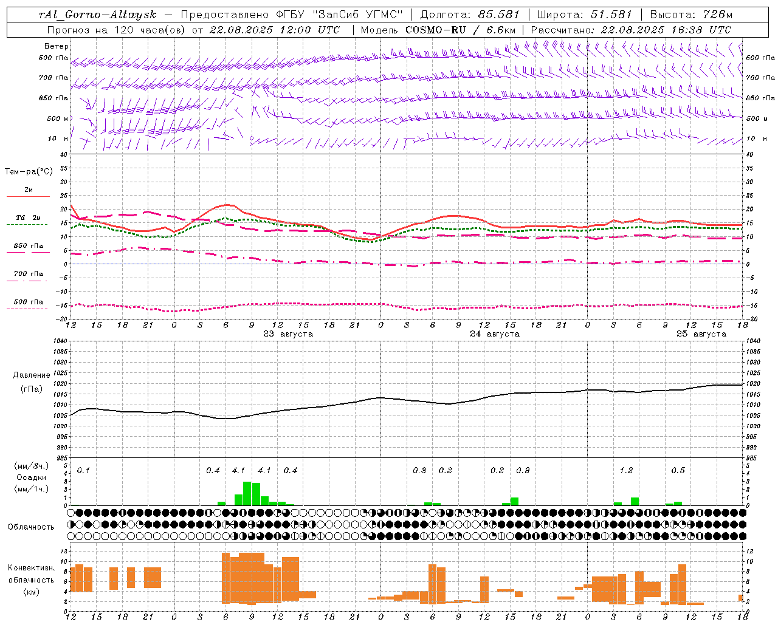Click the 10 м wind level label on left
Screen dimensions: 778x622
[58, 138]
